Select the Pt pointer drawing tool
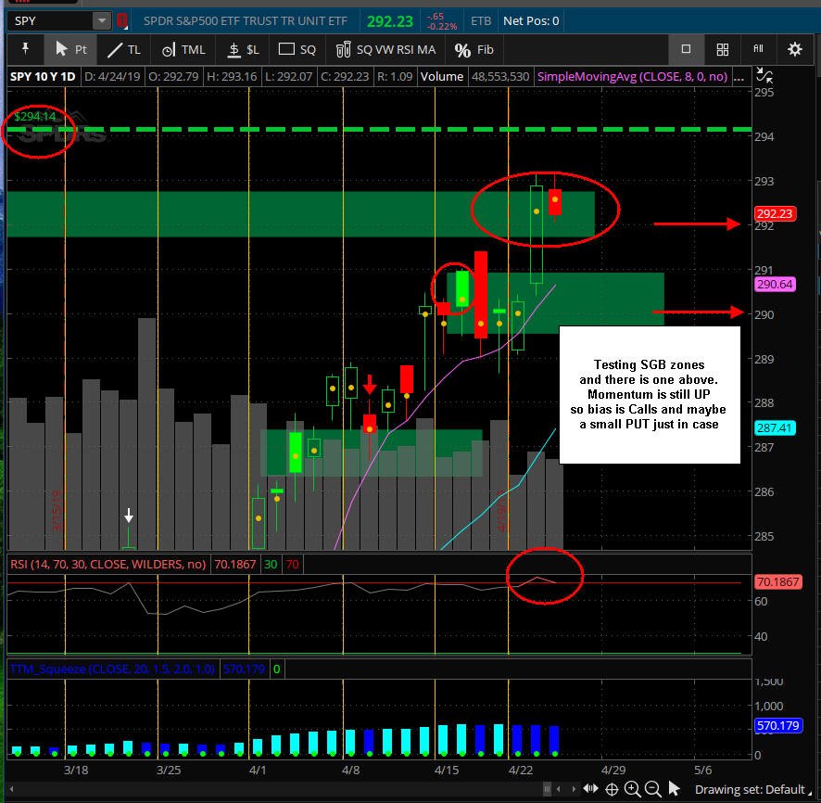The image size is (821, 803). [x=70, y=50]
